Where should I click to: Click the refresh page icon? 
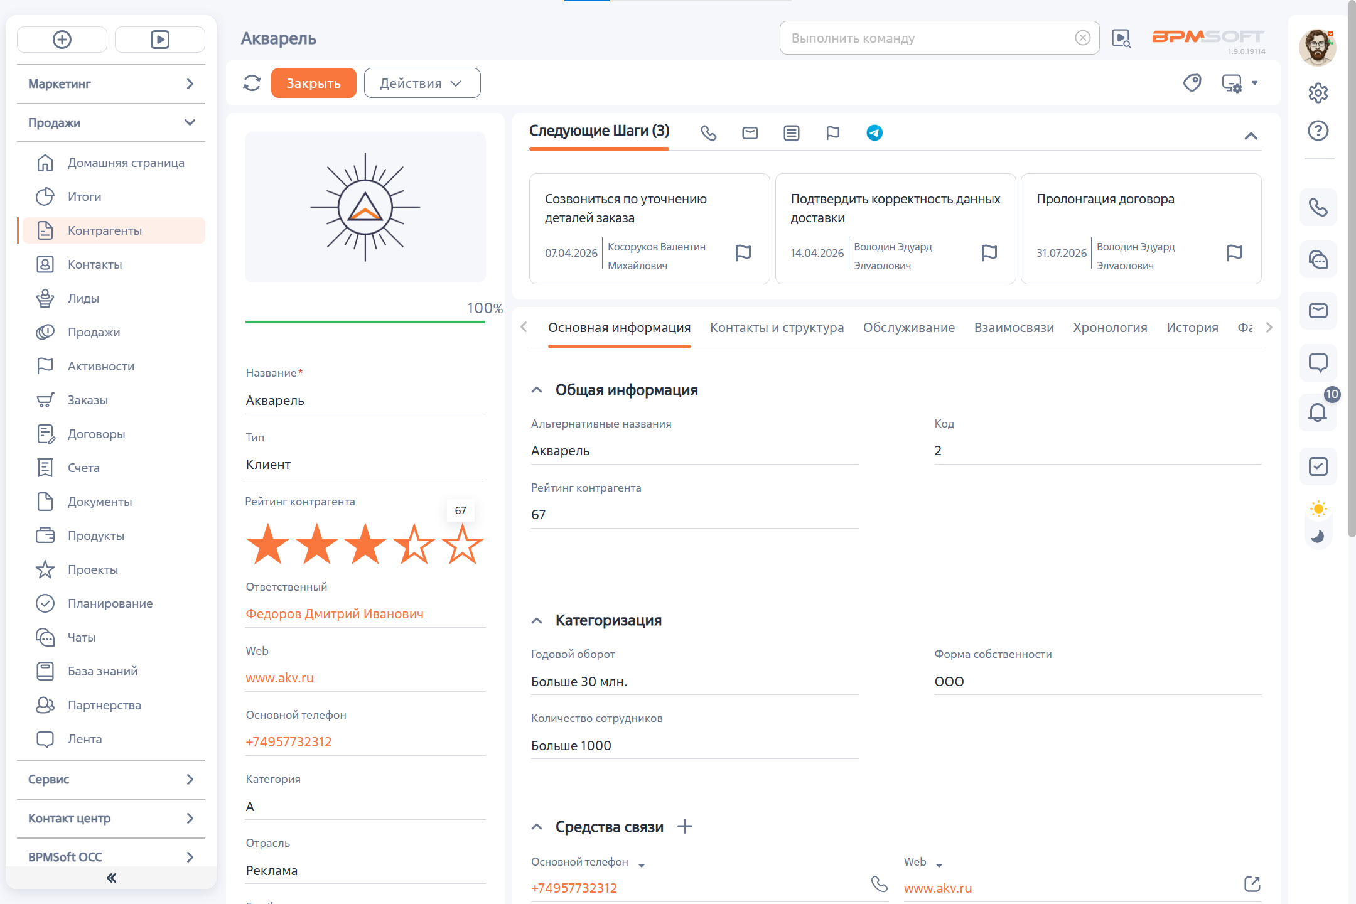point(252,83)
